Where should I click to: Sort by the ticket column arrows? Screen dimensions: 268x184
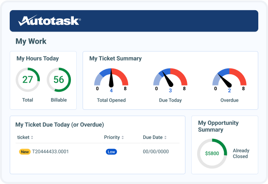[32, 137]
